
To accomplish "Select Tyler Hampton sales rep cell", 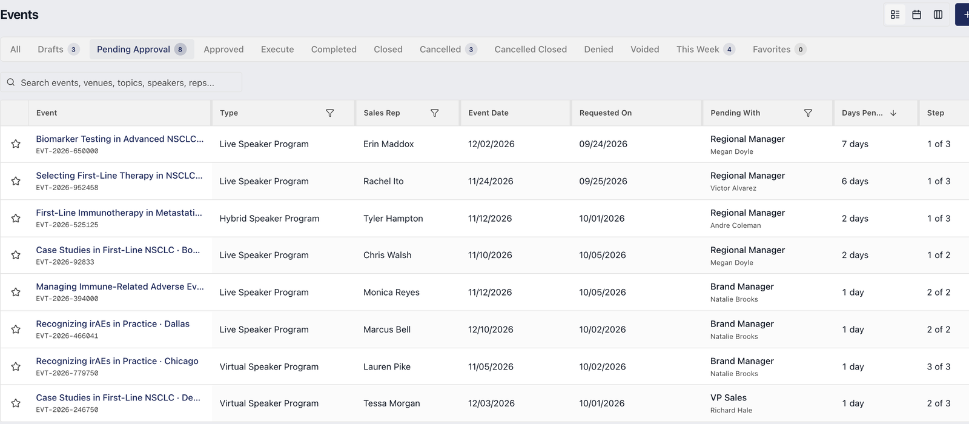I will [x=393, y=219].
